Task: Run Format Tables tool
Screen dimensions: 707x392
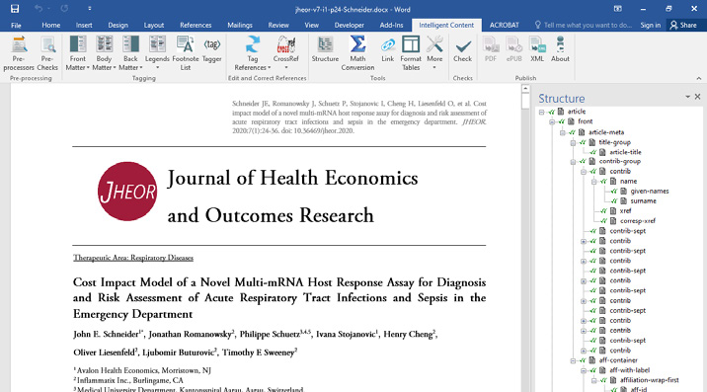Action: coord(411,53)
